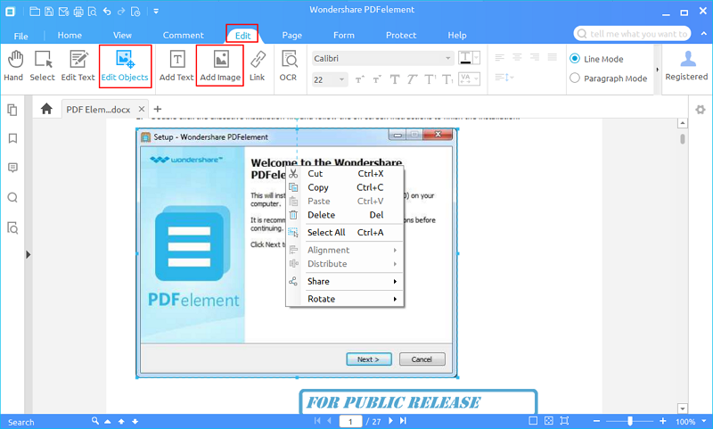Undo the last action
Viewport: 713px width, 429px height.
pyautogui.click(x=107, y=12)
